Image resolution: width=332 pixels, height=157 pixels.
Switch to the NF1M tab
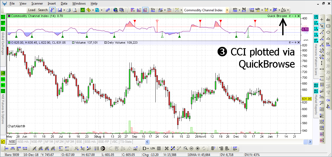tap(49, 142)
